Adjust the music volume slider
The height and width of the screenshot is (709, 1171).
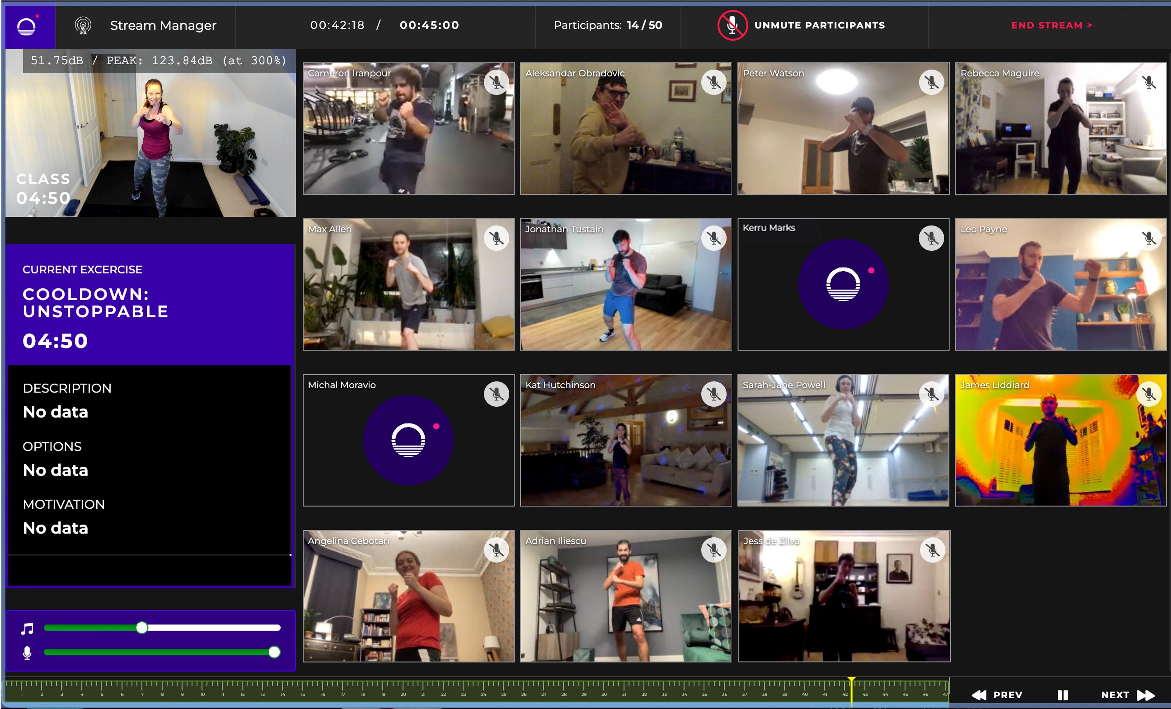tap(162, 628)
